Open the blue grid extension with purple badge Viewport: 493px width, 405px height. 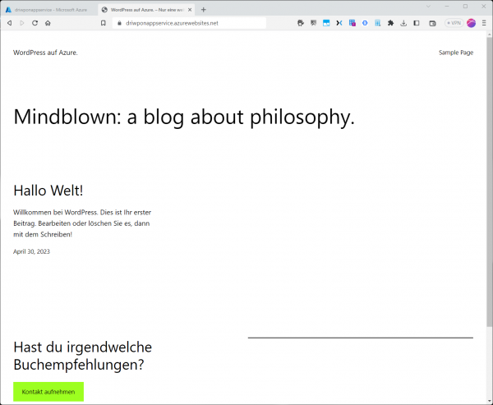pyautogui.click(x=352, y=23)
